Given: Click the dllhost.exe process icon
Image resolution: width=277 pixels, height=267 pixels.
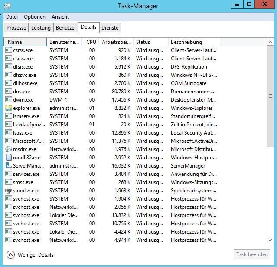Looking at the screenshot, I should (x=9, y=83).
